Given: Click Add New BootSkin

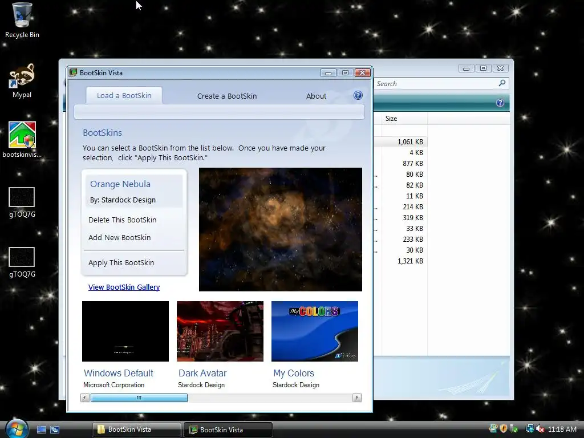Looking at the screenshot, I should (120, 237).
